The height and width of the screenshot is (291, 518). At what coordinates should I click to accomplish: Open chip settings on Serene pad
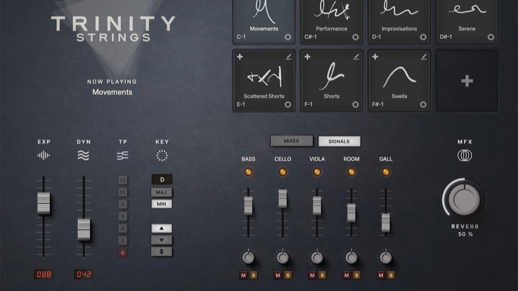(x=491, y=37)
